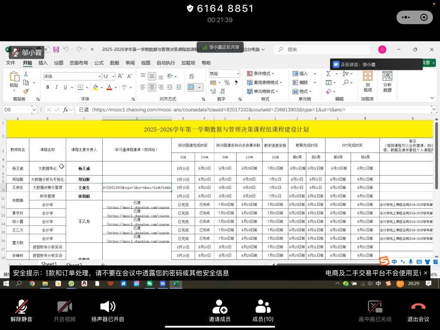Open the 常规 number format dropdown
Image resolution: width=440 pixels, height=330 pixels.
click(x=237, y=74)
